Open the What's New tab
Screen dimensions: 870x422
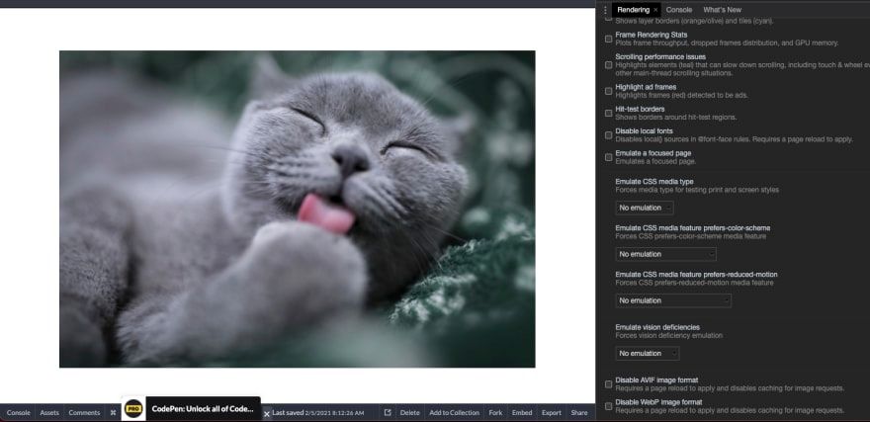[x=722, y=10]
